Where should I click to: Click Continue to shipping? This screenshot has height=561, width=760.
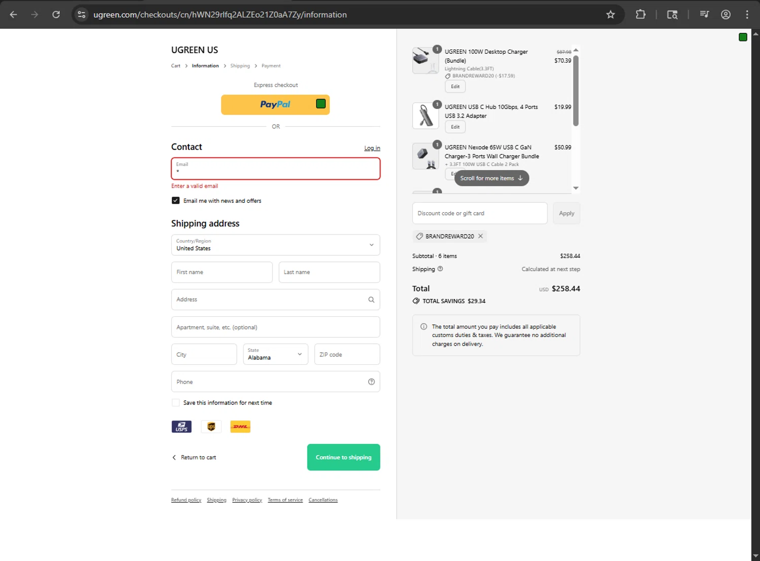point(344,457)
